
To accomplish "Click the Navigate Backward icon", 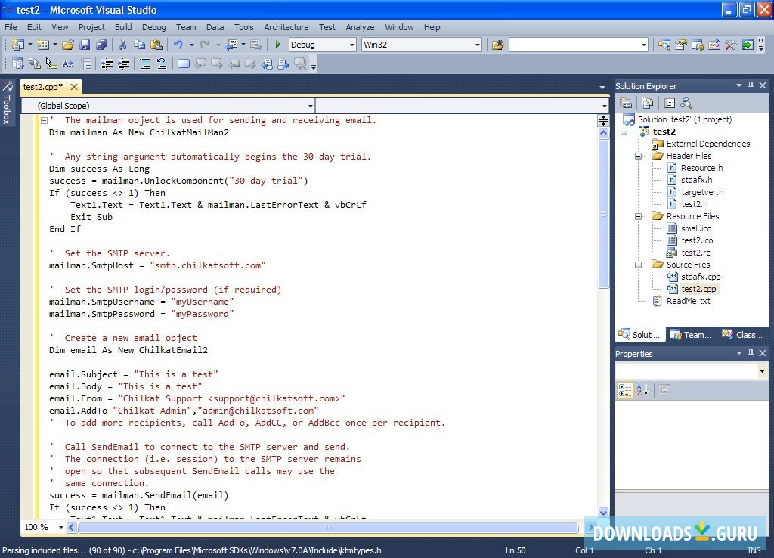I will pyautogui.click(x=231, y=45).
